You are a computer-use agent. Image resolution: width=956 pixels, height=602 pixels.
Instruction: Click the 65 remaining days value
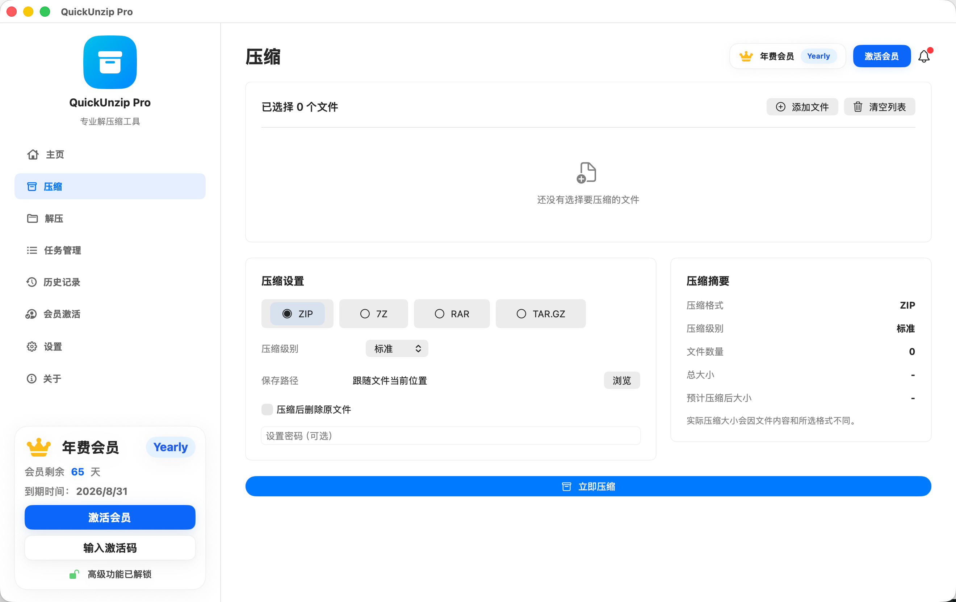point(77,472)
